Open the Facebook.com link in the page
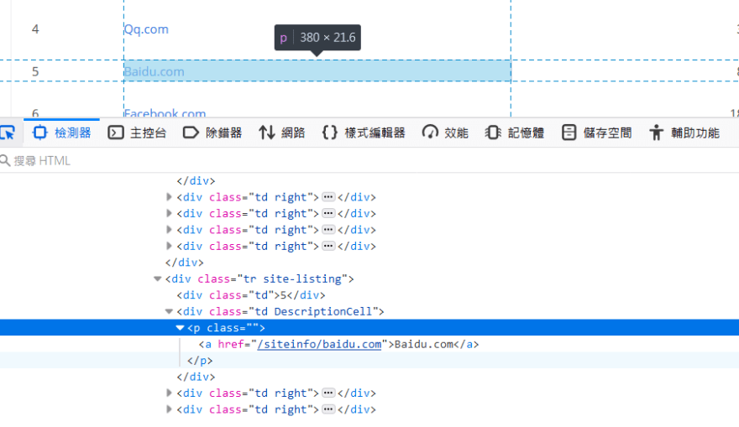739x427 pixels. click(165, 113)
